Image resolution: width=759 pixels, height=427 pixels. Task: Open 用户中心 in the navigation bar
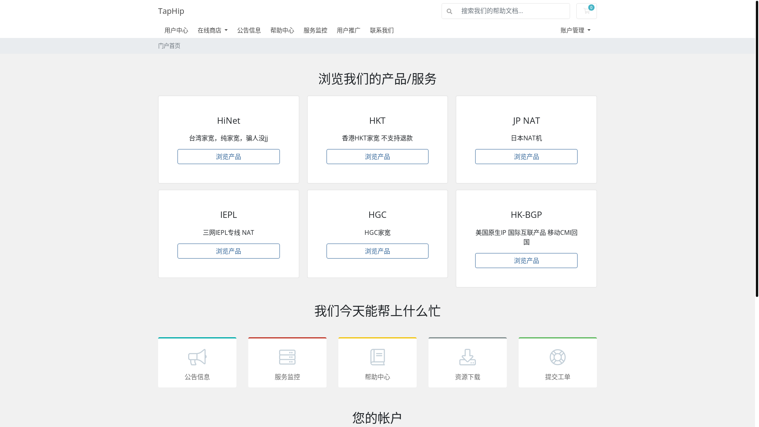pos(176,30)
